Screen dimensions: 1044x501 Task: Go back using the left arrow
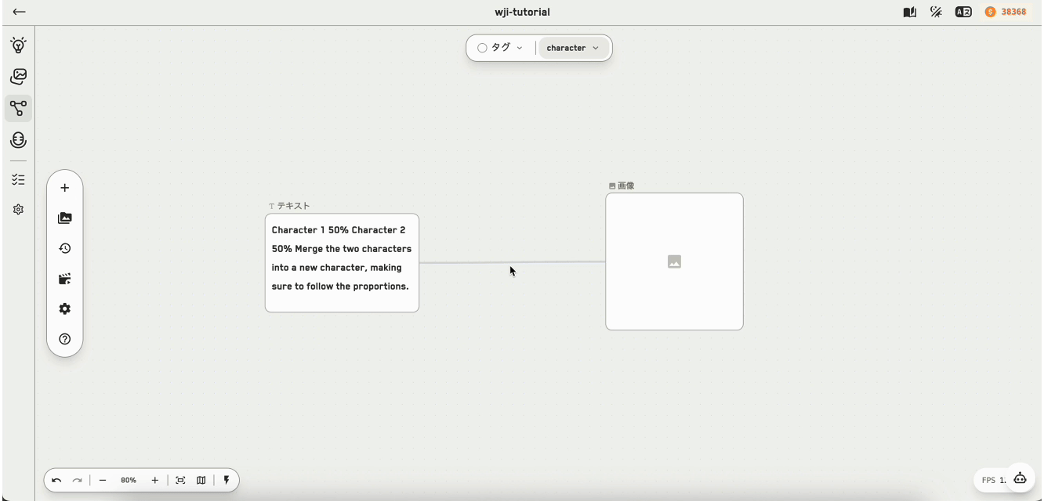tap(20, 12)
